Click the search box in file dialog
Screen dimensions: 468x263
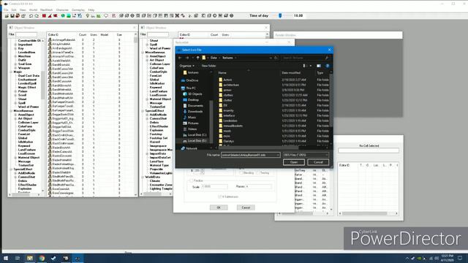click(306, 58)
